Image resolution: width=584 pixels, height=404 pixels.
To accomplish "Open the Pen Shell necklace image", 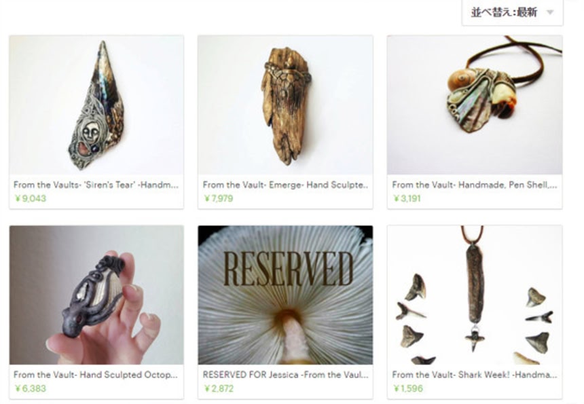I will coord(475,105).
